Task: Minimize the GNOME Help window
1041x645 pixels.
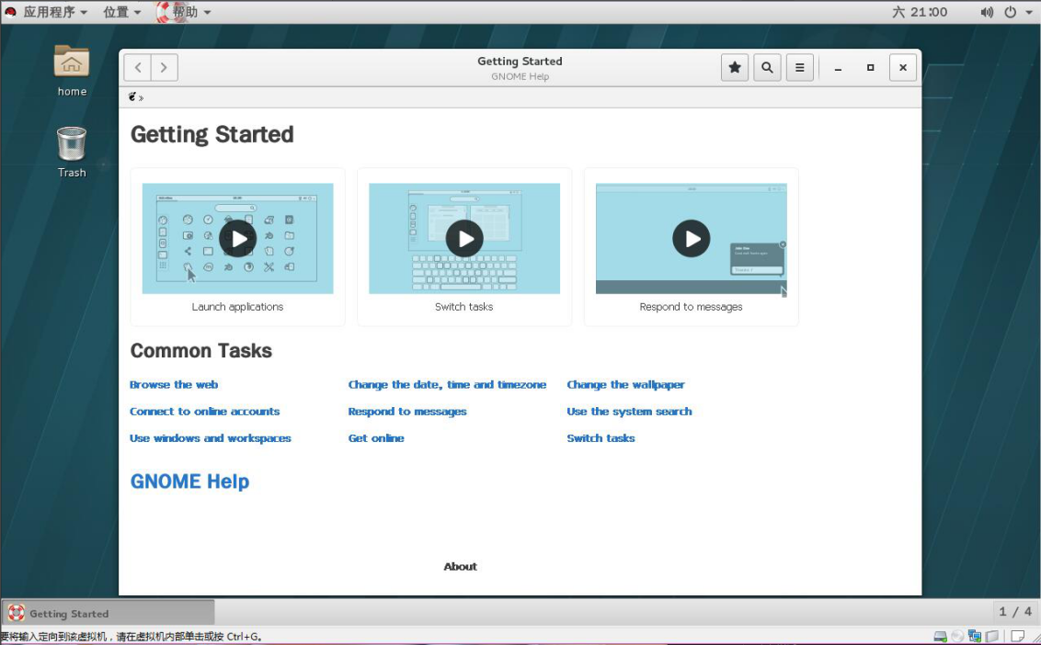Action: (x=838, y=68)
